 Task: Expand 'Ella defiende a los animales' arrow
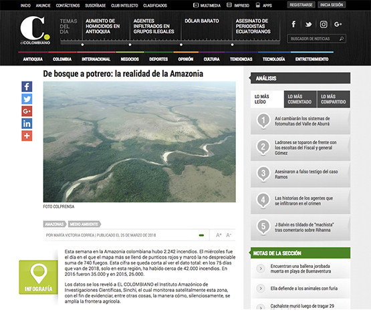click(x=261, y=289)
